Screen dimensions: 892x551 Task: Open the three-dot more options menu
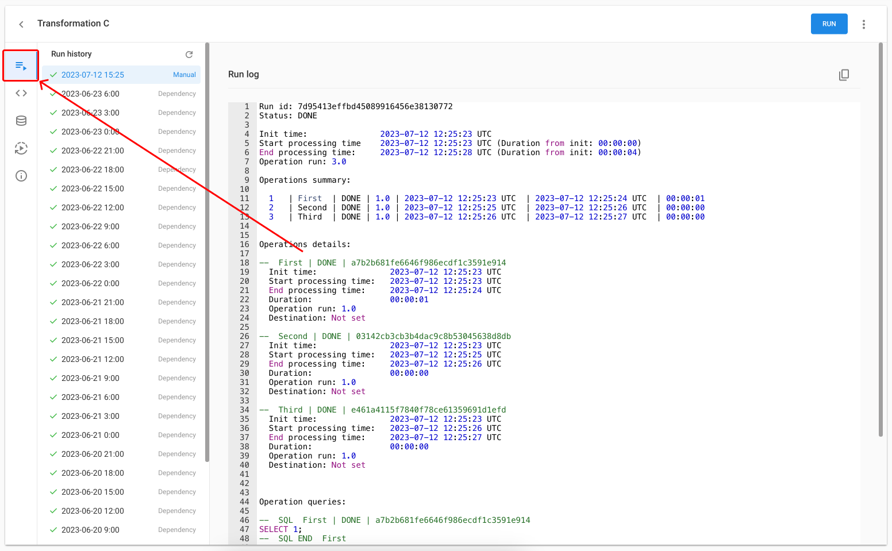(x=864, y=24)
